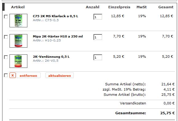Viewport: 178px width, 121px height.
Task: Click the Gesamt column header
Action: [166, 7]
